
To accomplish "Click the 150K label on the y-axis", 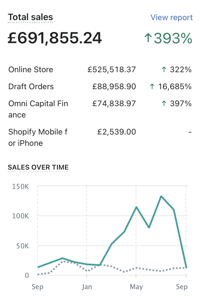I will (21, 186).
